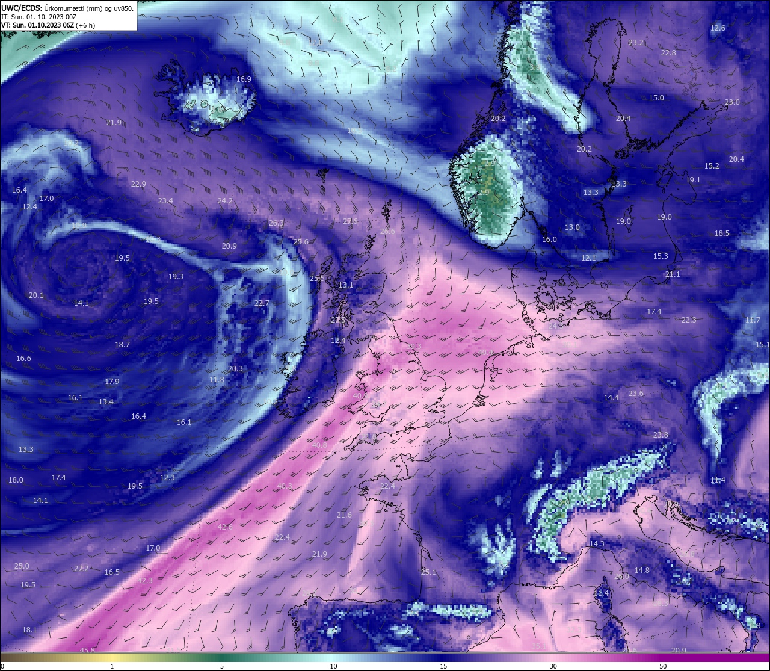770x671 pixels.
Task: Click the 11.8 map value
Action: coord(217,380)
